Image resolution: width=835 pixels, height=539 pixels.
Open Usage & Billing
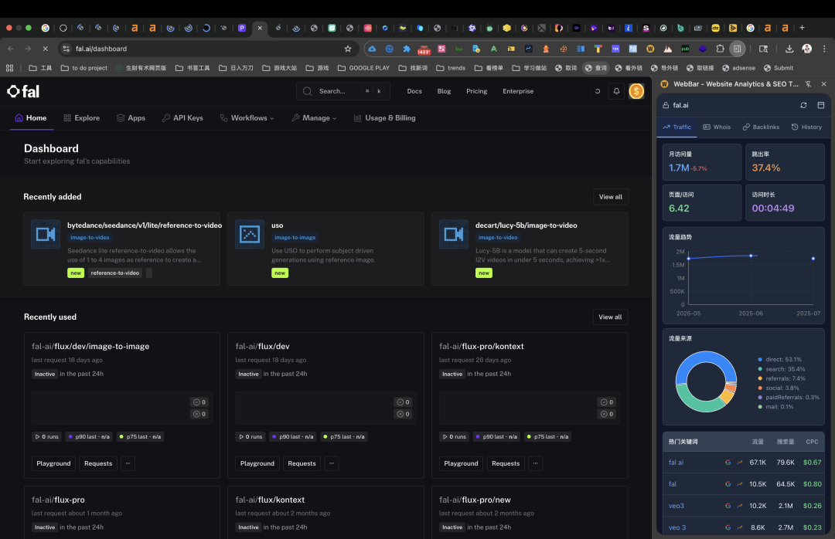click(384, 118)
